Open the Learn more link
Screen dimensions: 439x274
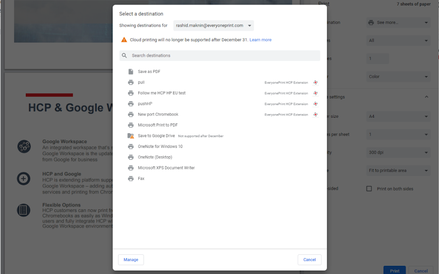260,39
